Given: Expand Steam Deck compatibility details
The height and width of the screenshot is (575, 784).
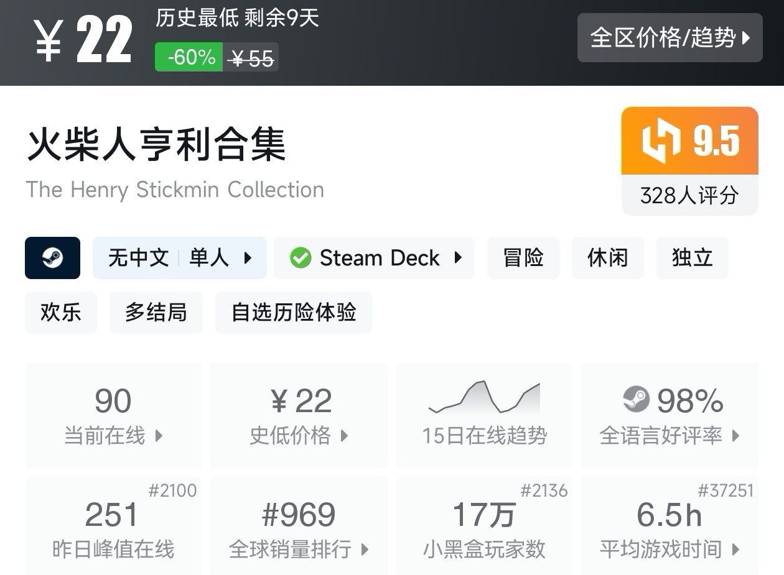Looking at the screenshot, I should tap(373, 258).
